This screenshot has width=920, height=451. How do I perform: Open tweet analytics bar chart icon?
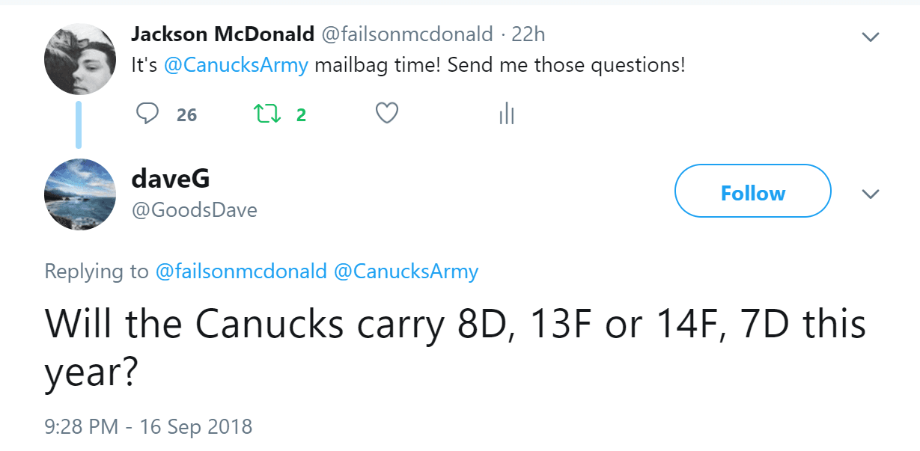pos(507,114)
